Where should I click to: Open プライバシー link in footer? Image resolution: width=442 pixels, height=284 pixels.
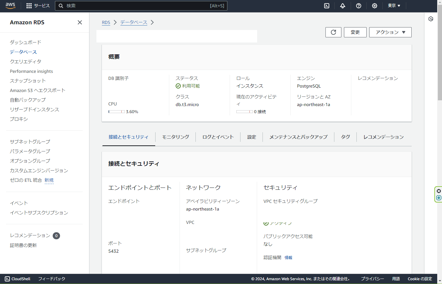pos(372,279)
